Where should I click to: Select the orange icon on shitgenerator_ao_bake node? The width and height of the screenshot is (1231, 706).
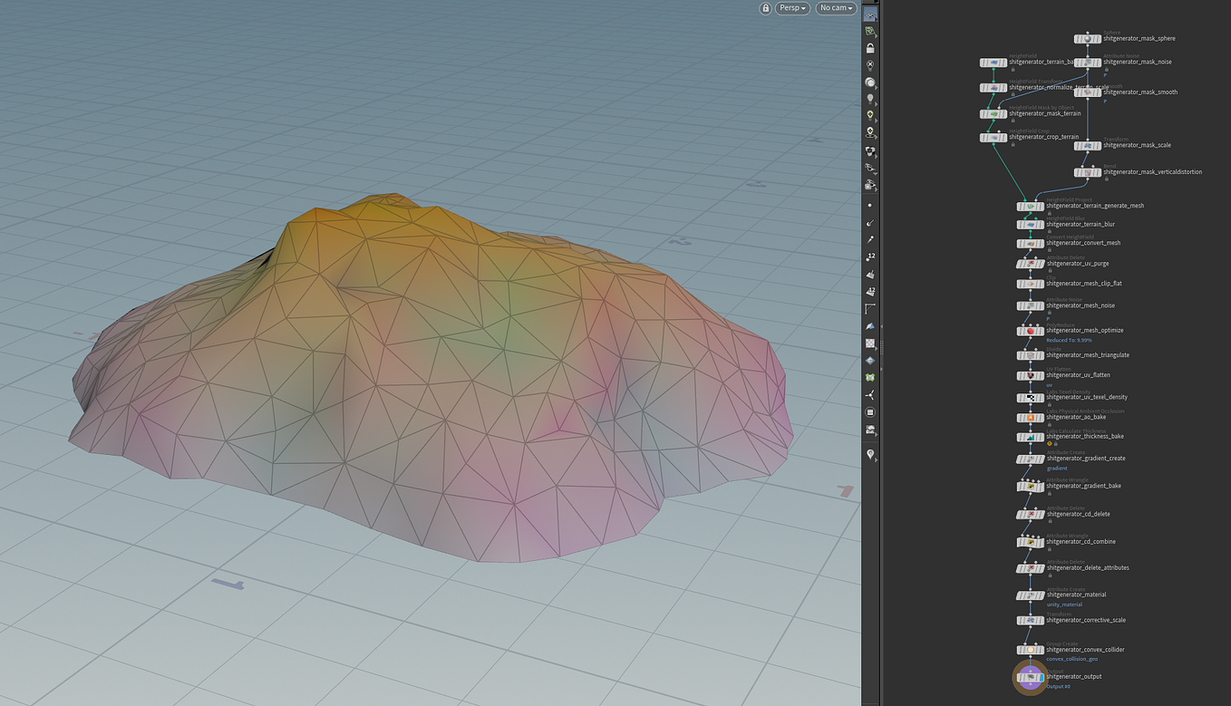click(1031, 418)
